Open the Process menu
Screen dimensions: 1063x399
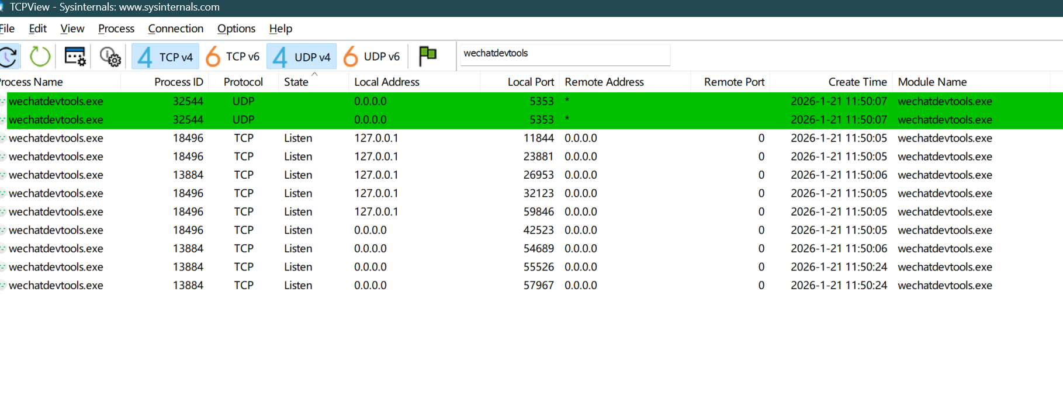(116, 29)
